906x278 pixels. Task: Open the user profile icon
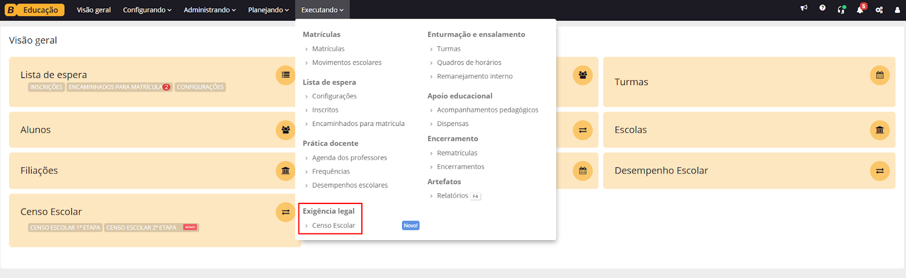[897, 10]
